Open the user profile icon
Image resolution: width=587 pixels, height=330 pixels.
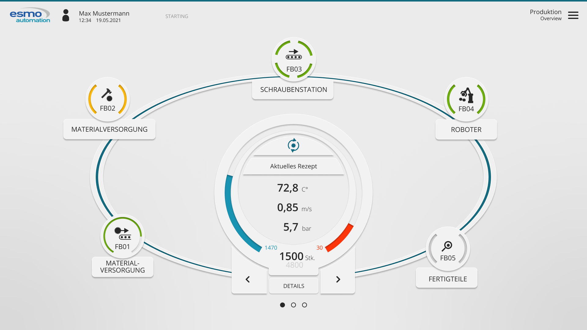point(66,15)
